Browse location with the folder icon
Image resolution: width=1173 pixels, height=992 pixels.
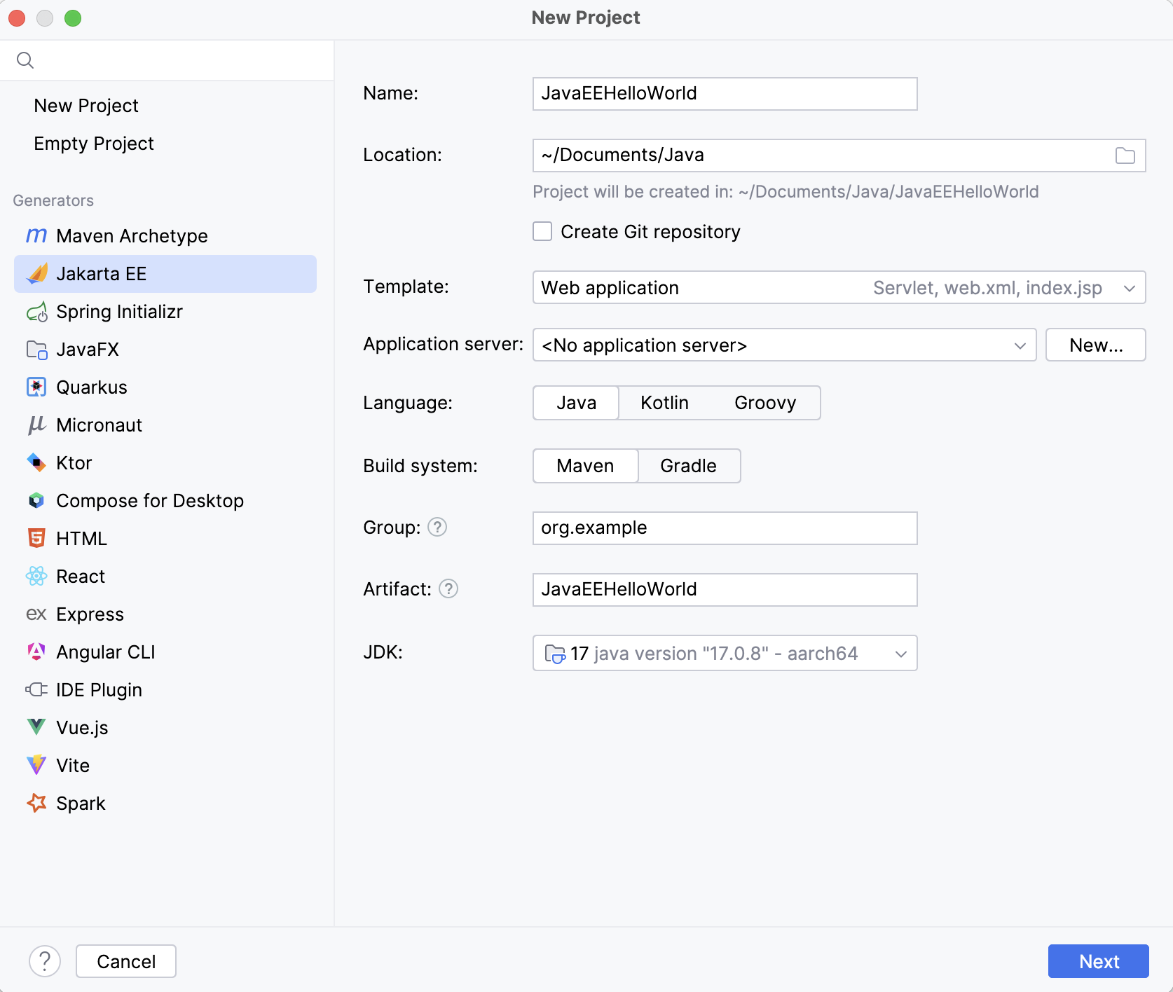point(1125,156)
